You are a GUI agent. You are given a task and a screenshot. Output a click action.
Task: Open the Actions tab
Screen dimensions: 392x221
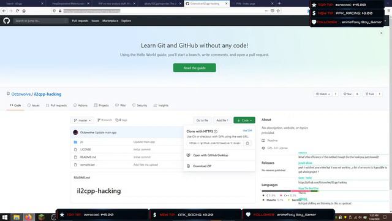(x=80, y=106)
